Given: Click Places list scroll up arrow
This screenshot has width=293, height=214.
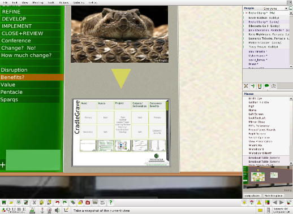Looking at the screenshot, I should pos(291,98).
